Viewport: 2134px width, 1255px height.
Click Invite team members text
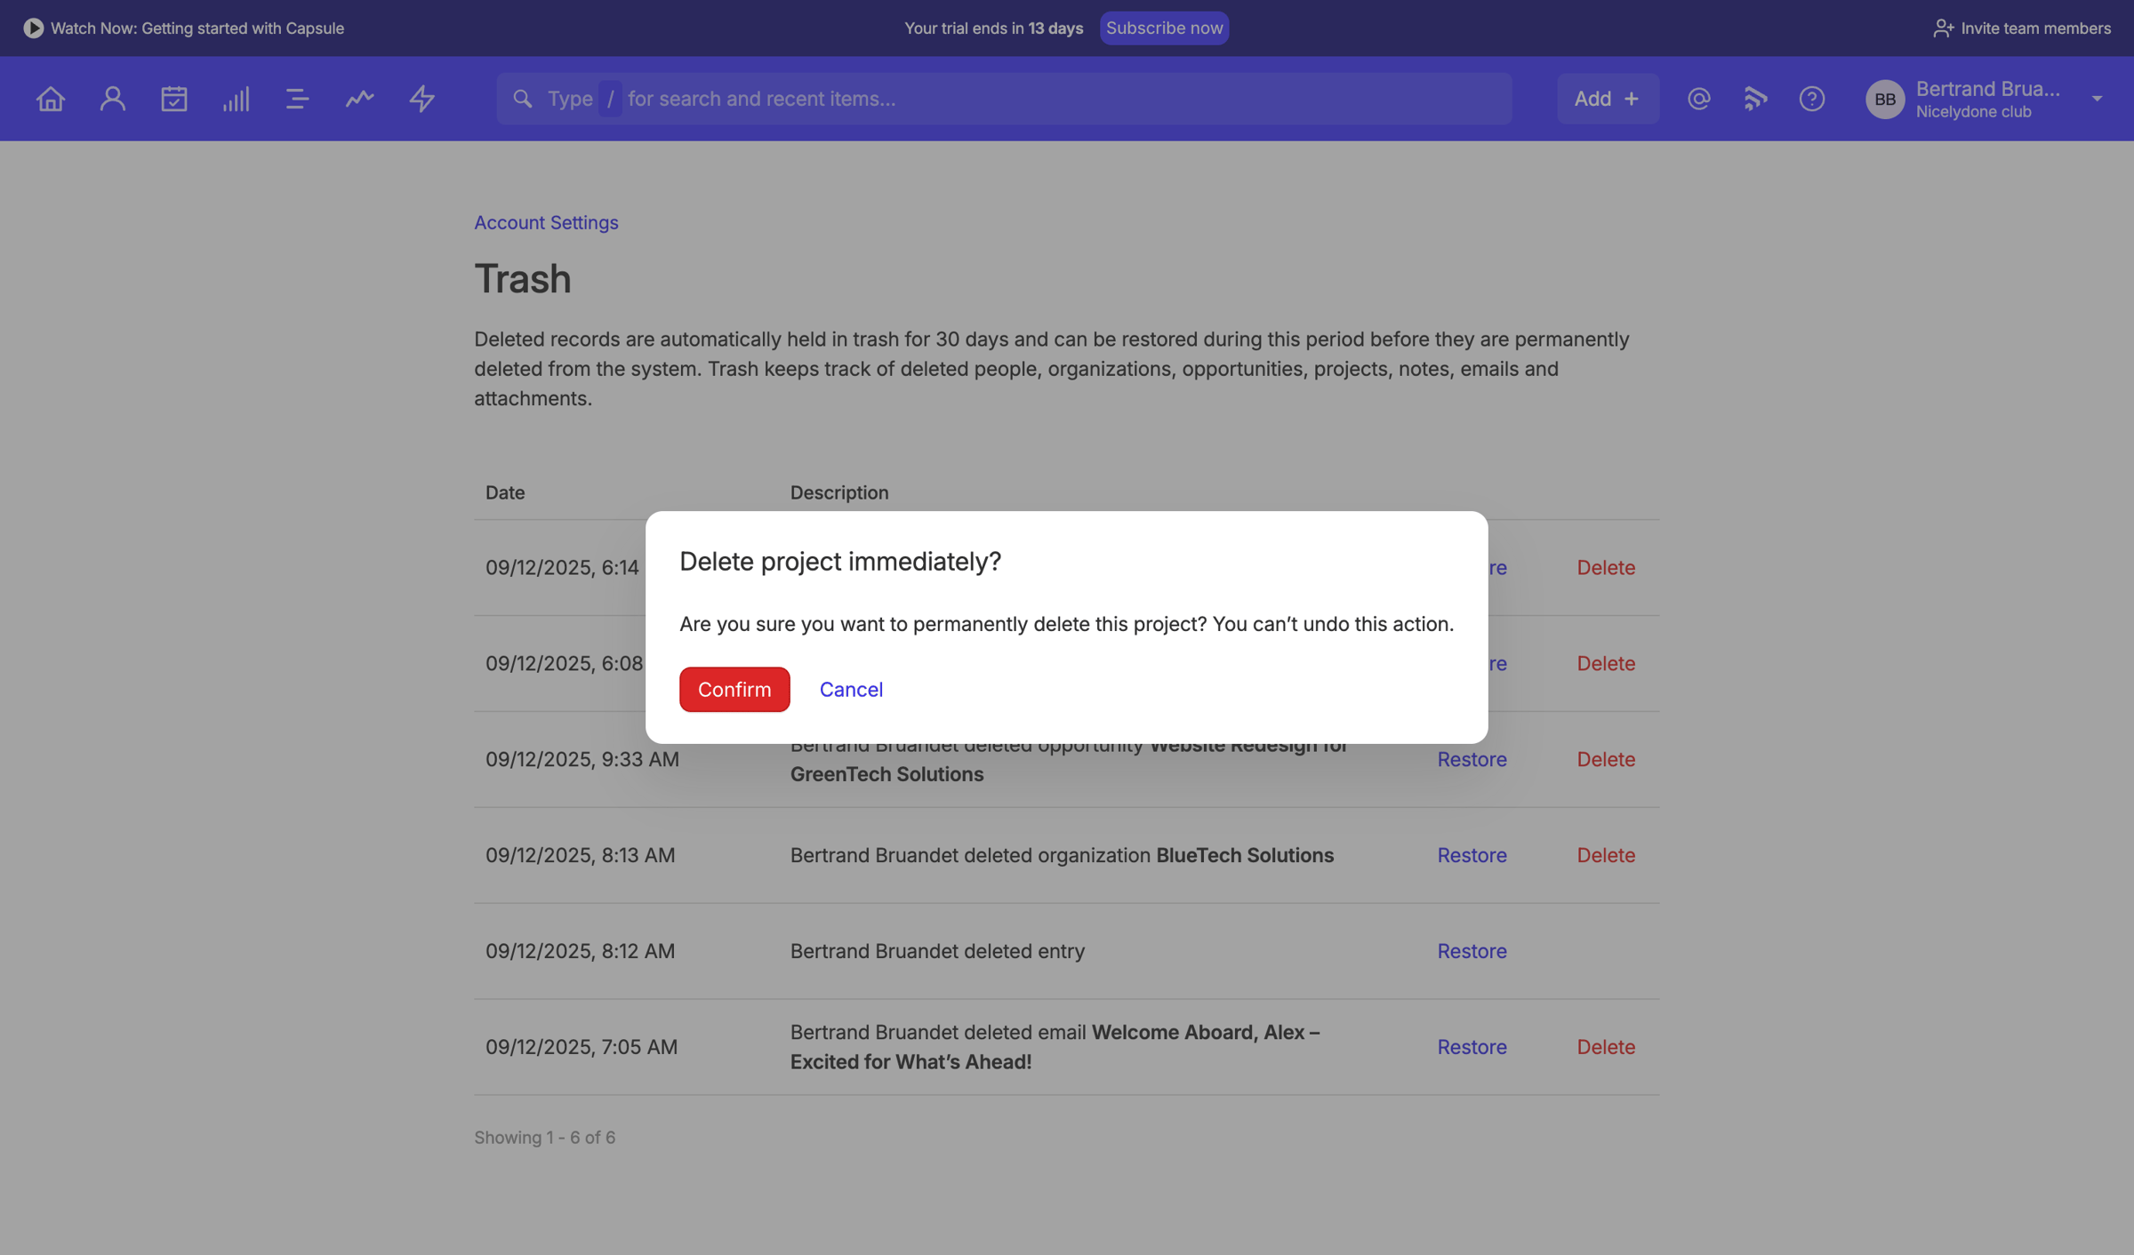tap(2035, 28)
